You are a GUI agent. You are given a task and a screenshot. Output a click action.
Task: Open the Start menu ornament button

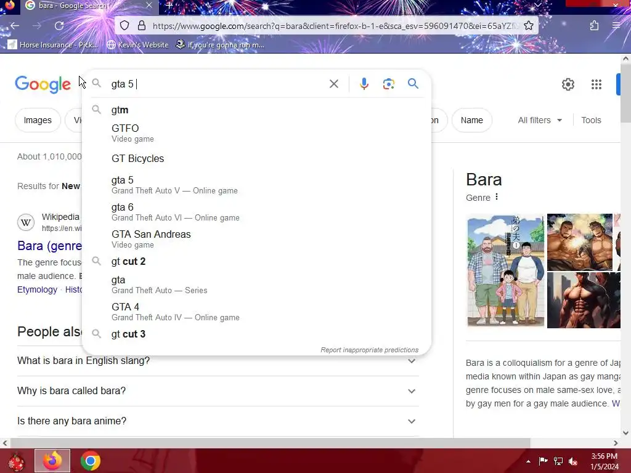pyautogui.click(x=16, y=462)
